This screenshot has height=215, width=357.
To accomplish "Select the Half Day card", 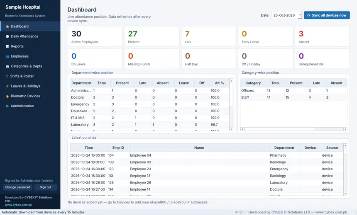I will (208, 59).
